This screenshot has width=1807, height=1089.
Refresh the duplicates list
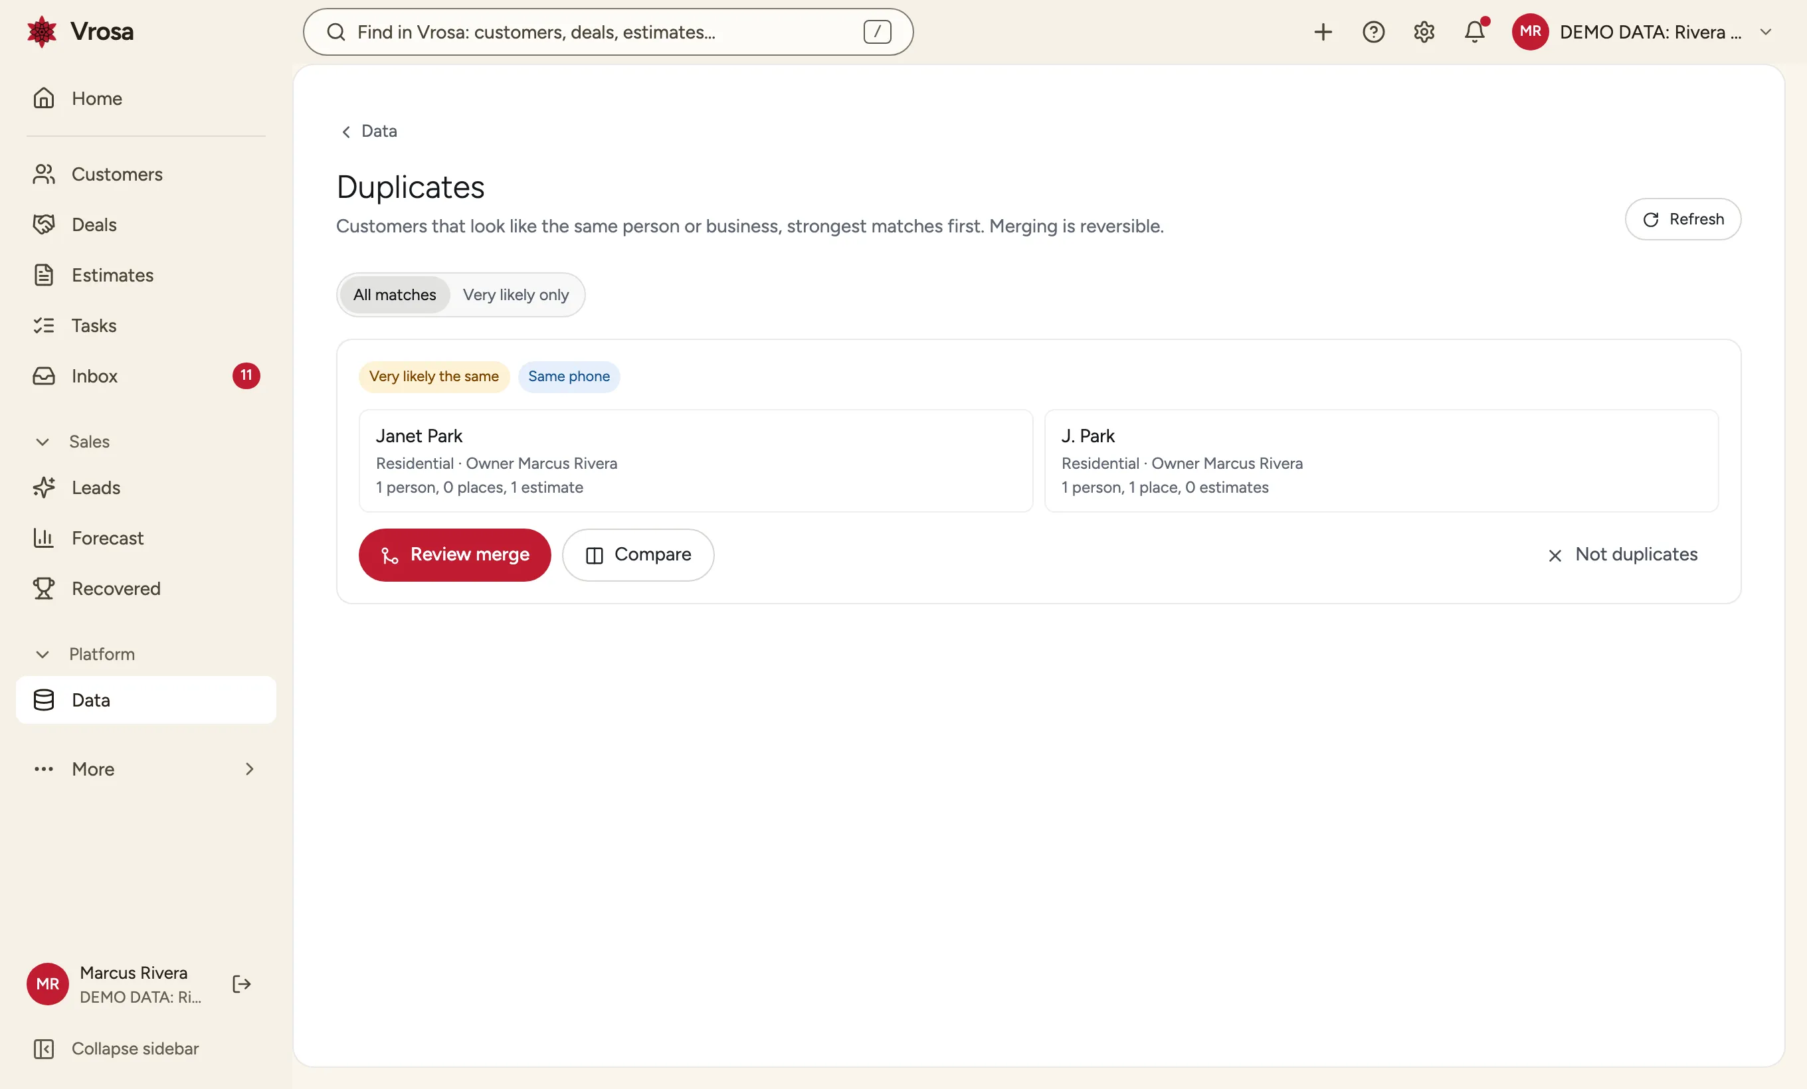pos(1683,219)
